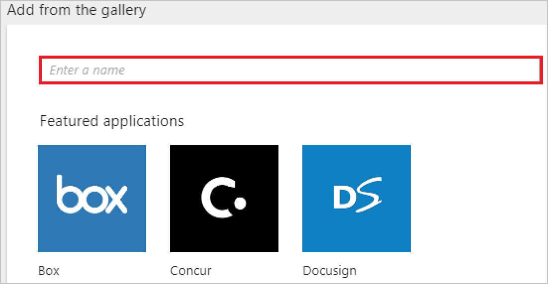The image size is (548, 284).
Task: Click the dot in the Concur logo
Action: [241, 203]
